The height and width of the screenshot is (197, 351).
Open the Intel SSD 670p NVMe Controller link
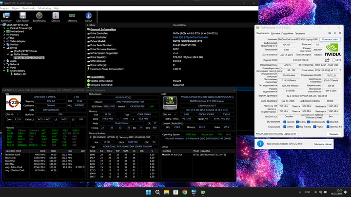point(190,37)
